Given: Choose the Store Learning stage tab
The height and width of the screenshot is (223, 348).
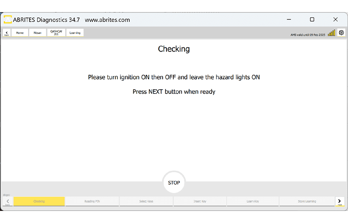Looking at the screenshot, I should pos(306,201).
